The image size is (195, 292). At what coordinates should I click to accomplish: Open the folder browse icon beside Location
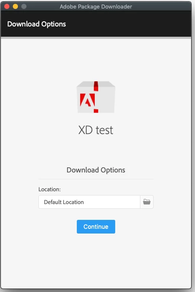point(147,202)
